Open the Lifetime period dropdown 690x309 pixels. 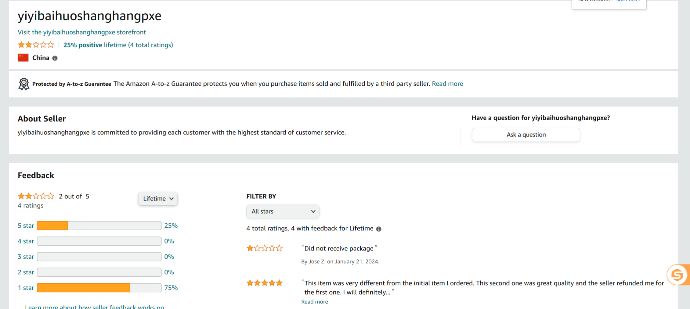pos(158,199)
